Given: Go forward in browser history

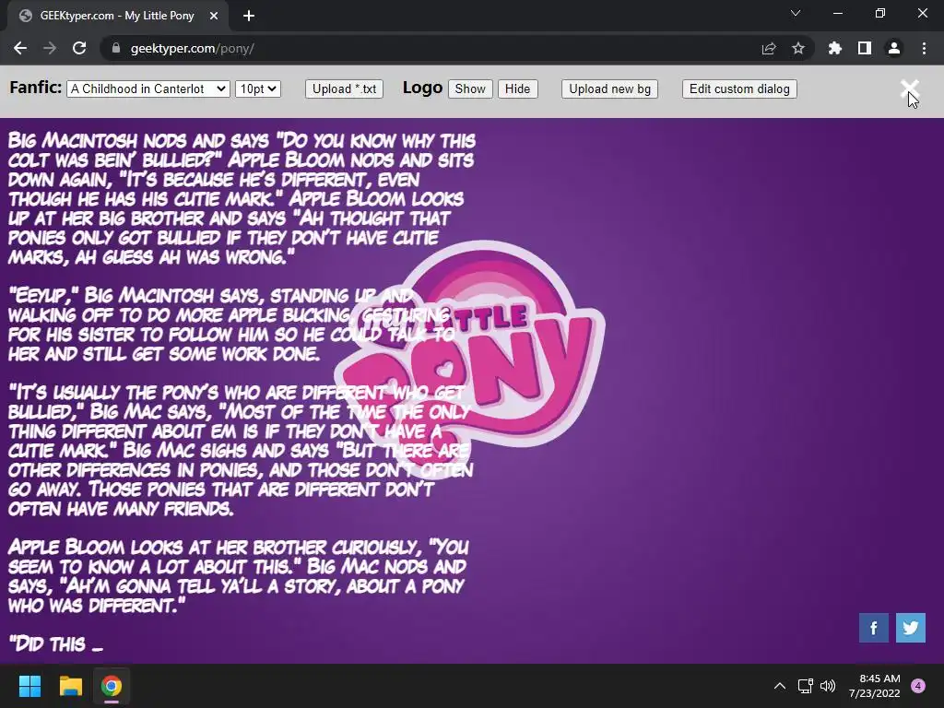Looking at the screenshot, I should 50,48.
